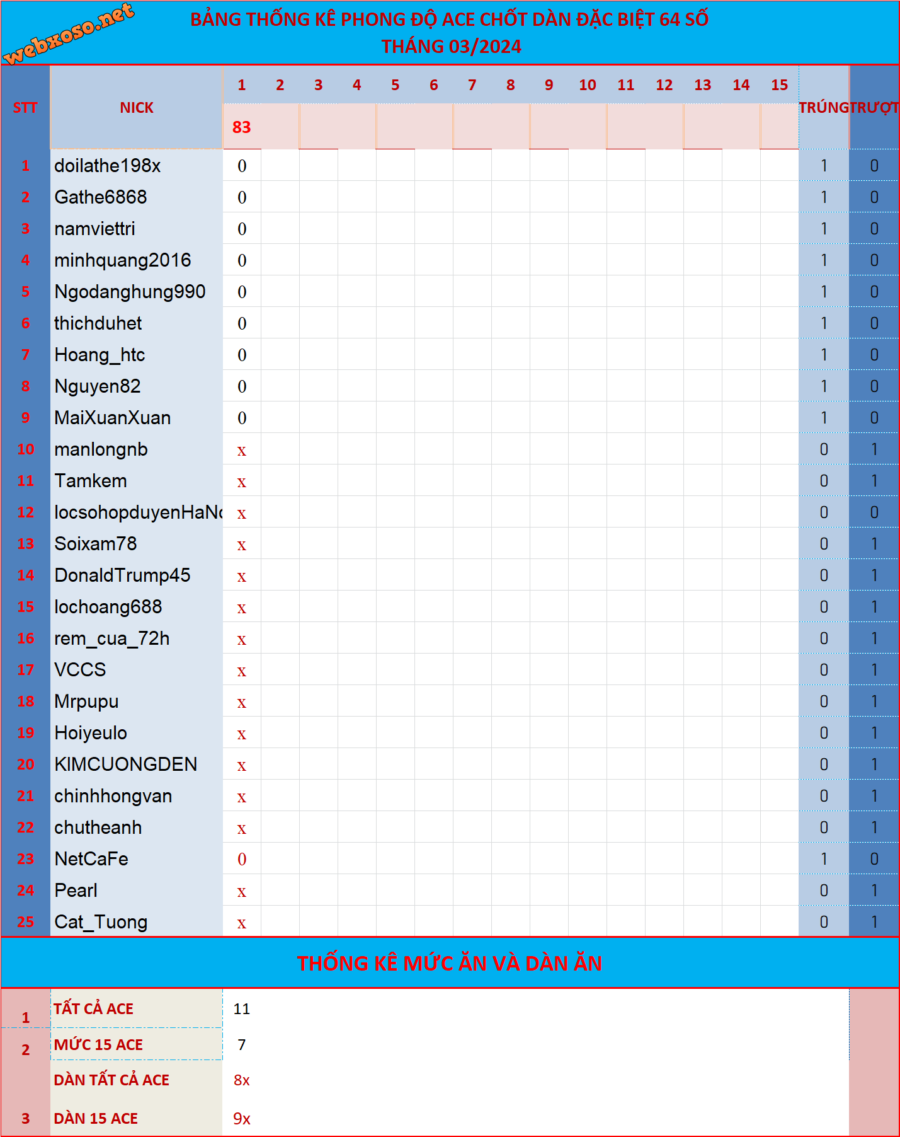900x1137 pixels.
Task: Select the DonaldTrump45 nick
Action: click(123, 575)
